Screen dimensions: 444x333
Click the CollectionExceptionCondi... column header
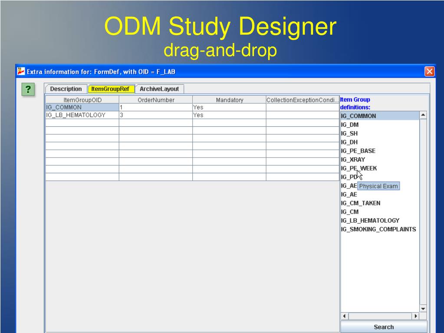coord(303,100)
